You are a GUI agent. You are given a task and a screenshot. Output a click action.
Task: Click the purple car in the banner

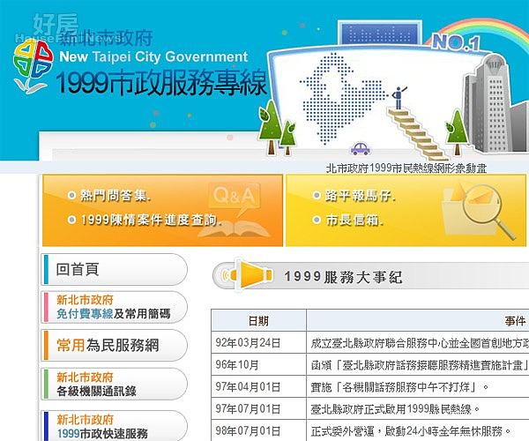(x=360, y=149)
